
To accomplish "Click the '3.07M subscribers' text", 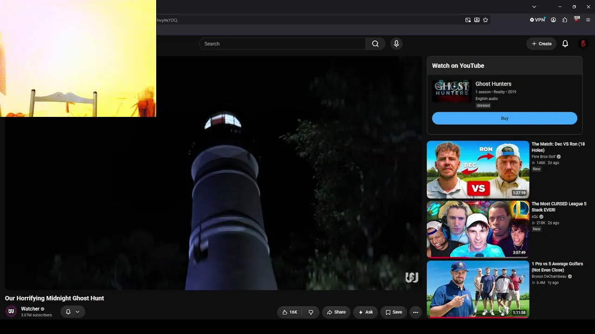I will tap(36, 315).
